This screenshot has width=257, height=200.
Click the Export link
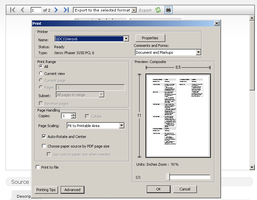click(x=145, y=10)
